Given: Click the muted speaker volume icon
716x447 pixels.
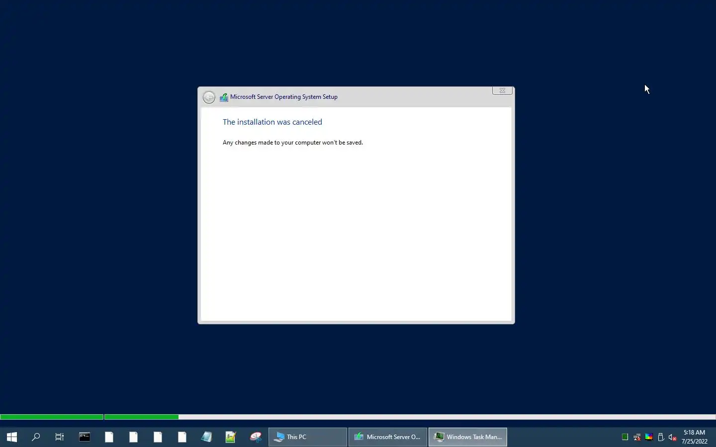Looking at the screenshot, I should pos(673,437).
